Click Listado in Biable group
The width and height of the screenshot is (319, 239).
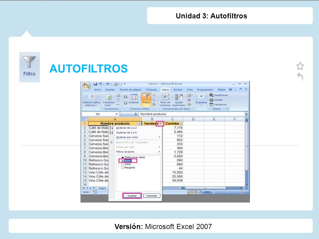216,100
